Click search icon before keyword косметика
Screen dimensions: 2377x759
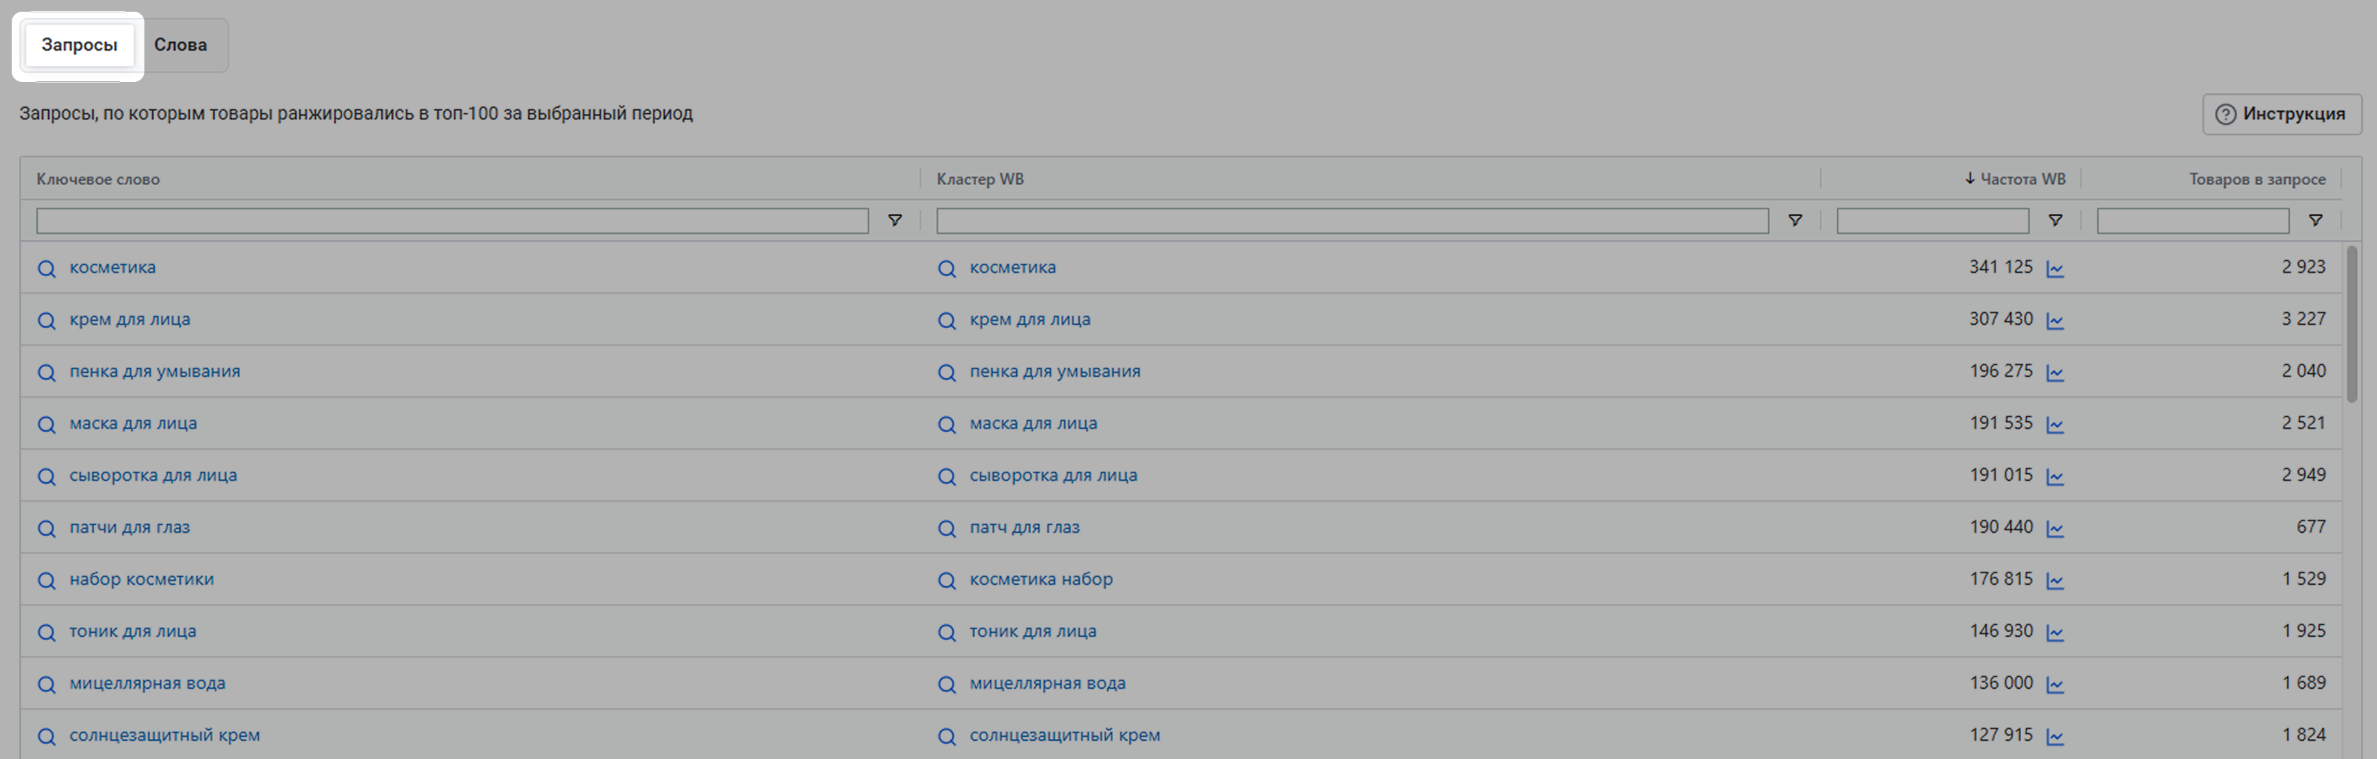[46, 268]
